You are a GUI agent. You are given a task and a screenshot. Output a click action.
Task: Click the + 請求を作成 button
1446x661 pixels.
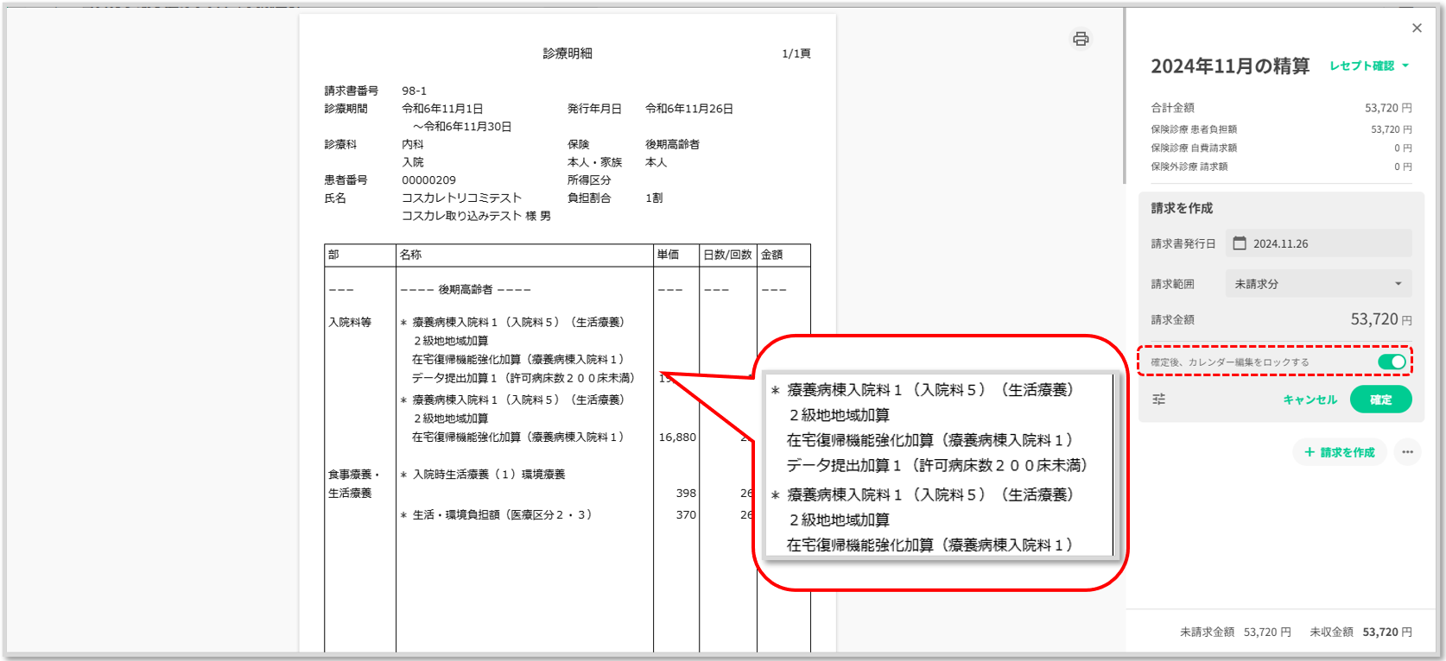[x=1339, y=452]
